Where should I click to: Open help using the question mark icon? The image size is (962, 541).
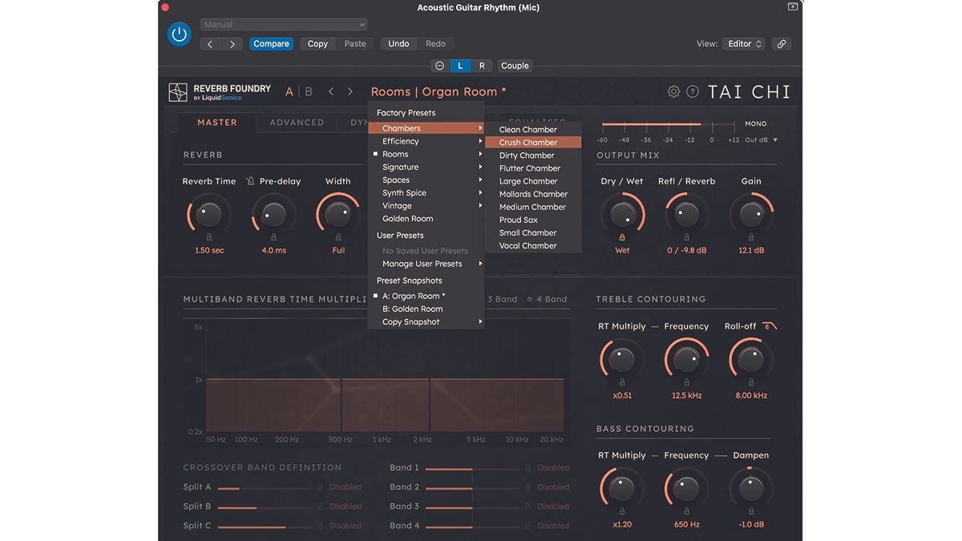pyautogui.click(x=693, y=91)
